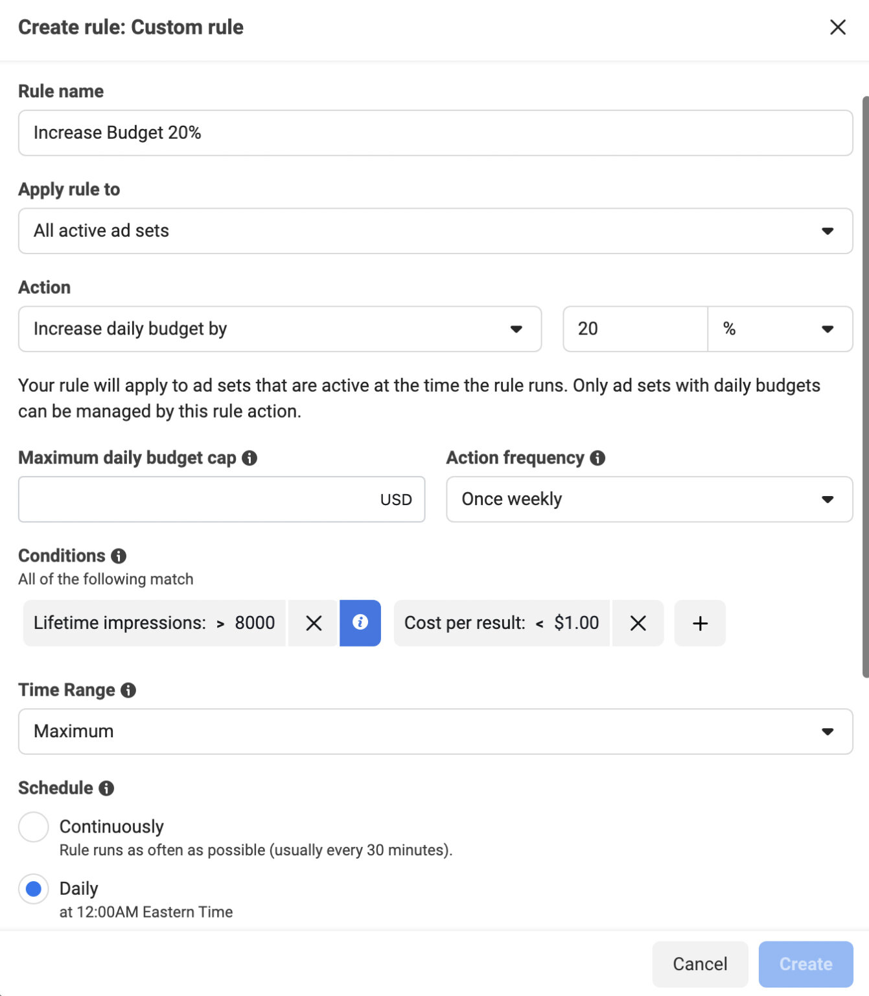869x996 pixels.
Task: Click the blue info icon on Lifetime impressions condition
Action: pos(360,623)
